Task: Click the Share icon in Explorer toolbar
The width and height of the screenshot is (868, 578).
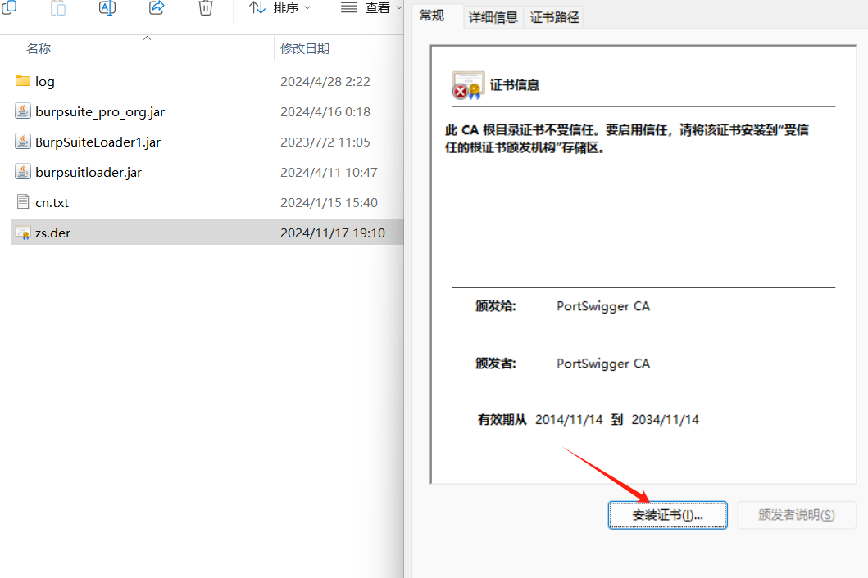Action: pyautogui.click(x=157, y=7)
